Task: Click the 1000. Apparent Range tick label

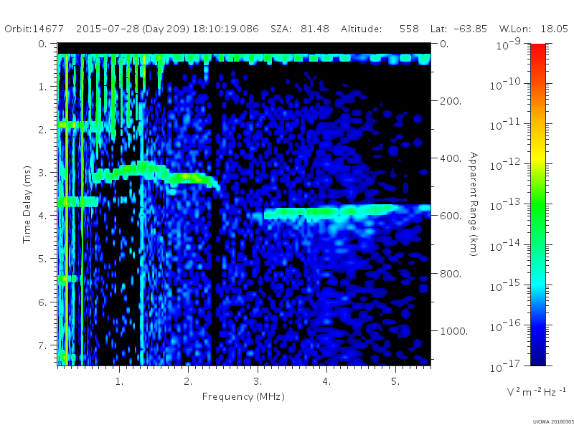Action: (x=454, y=331)
